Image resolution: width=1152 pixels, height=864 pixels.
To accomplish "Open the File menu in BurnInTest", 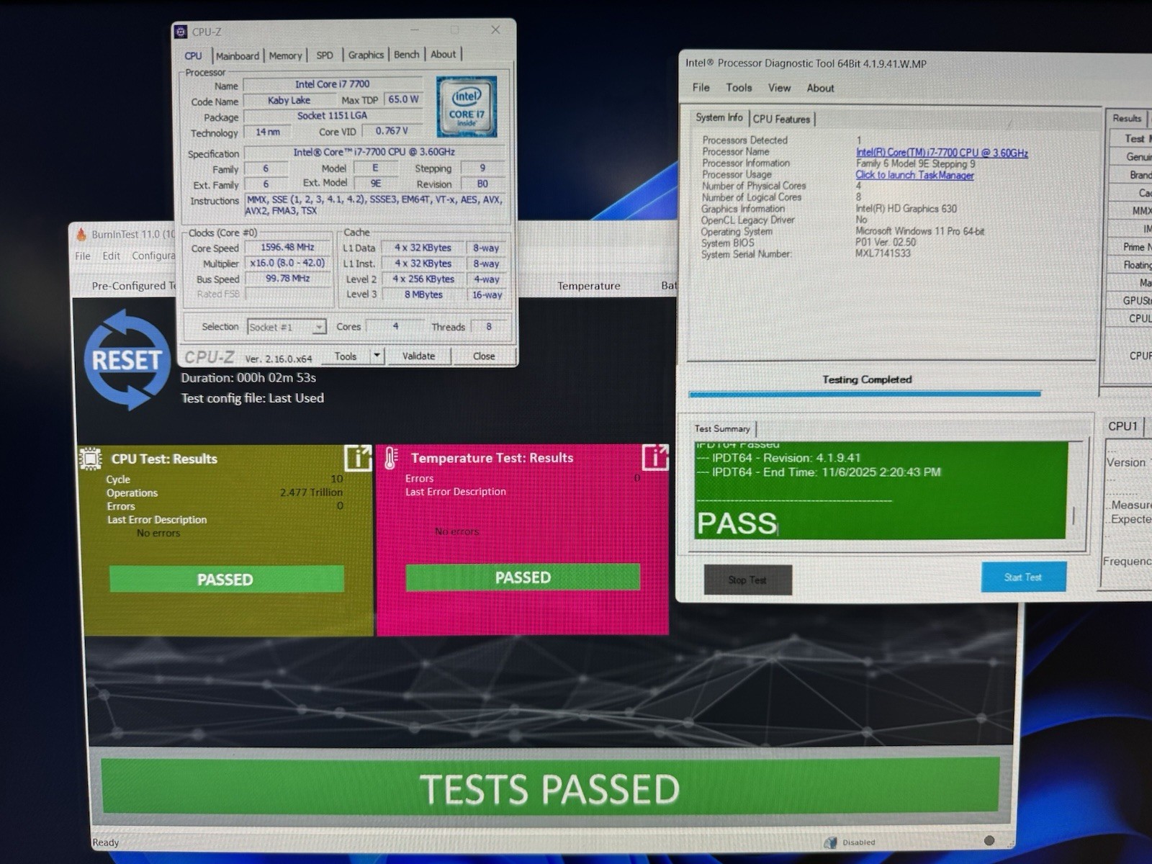I will [x=83, y=256].
